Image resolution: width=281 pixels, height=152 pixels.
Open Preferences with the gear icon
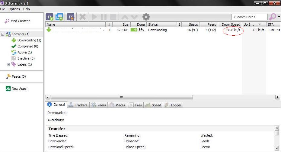click(x=146, y=17)
